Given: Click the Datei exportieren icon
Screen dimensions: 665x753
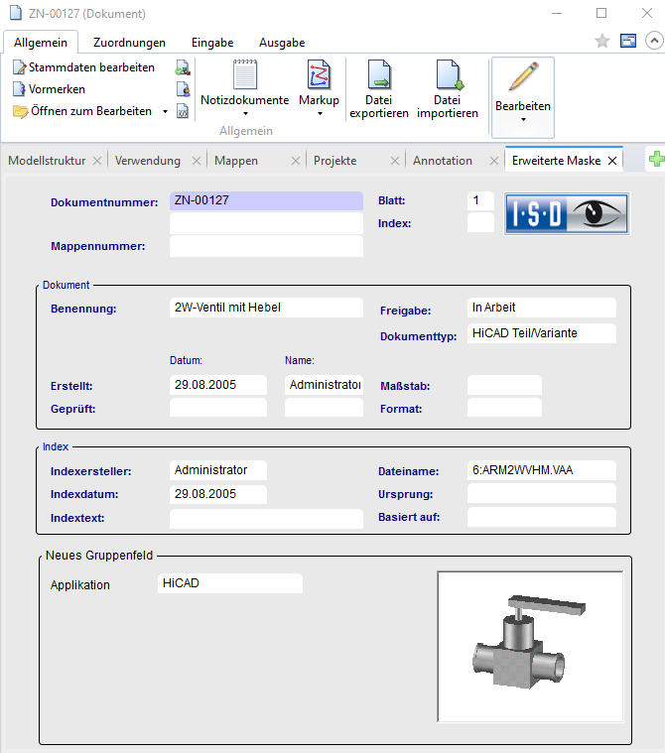Looking at the screenshot, I should tap(378, 75).
